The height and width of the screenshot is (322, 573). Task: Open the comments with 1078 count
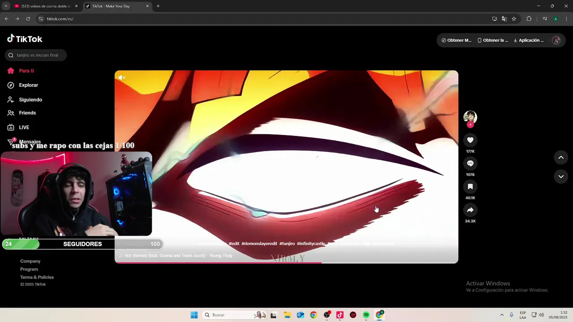tap(470, 163)
